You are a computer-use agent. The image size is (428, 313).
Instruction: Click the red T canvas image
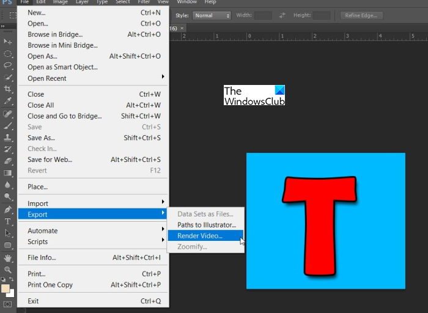click(326, 221)
